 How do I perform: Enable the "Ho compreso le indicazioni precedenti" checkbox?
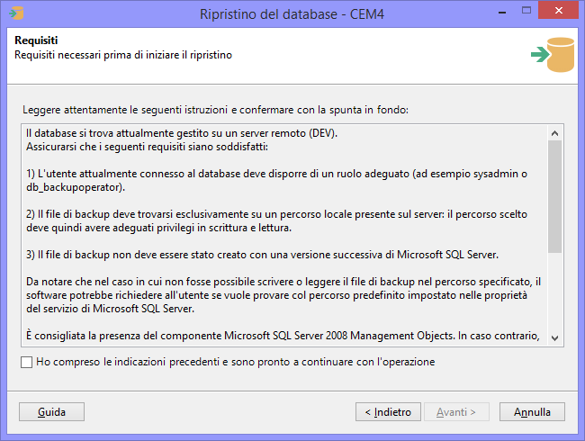point(25,363)
